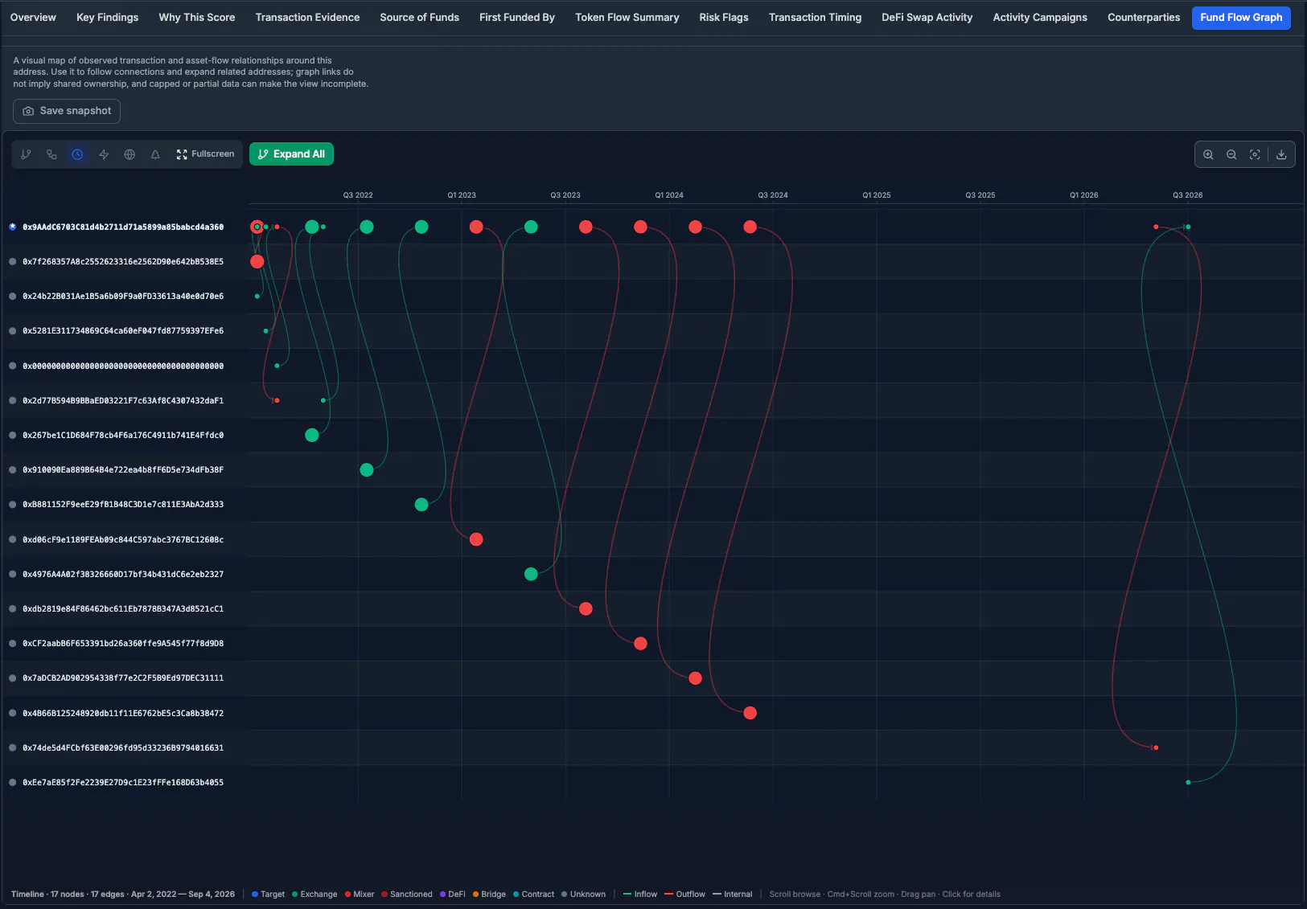Click the row dot beside 0x267be1C1D684
This screenshot has width=1307, height=909.
[x=13, y=436]
